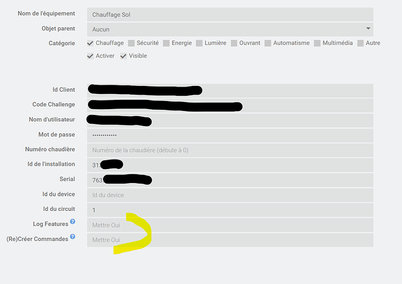Select the Autre category checkbox

click(x=361, y=43)
